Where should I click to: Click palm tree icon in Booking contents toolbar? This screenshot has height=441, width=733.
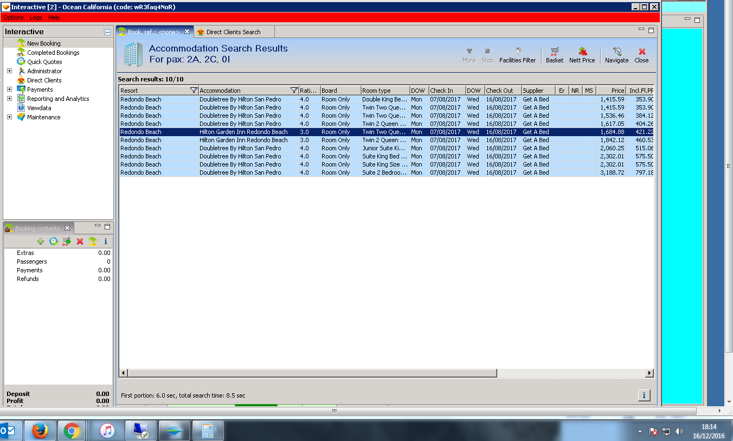(x=93, y=241)
